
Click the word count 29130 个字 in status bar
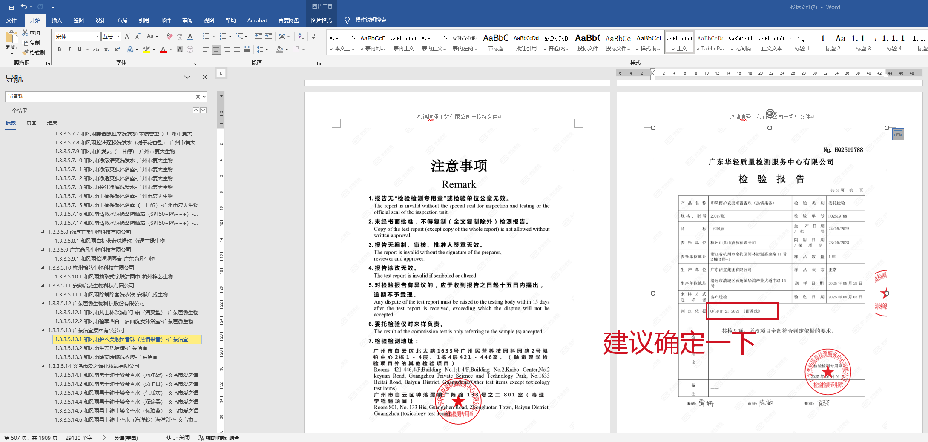pyautogui.click(x=79, y=438)
